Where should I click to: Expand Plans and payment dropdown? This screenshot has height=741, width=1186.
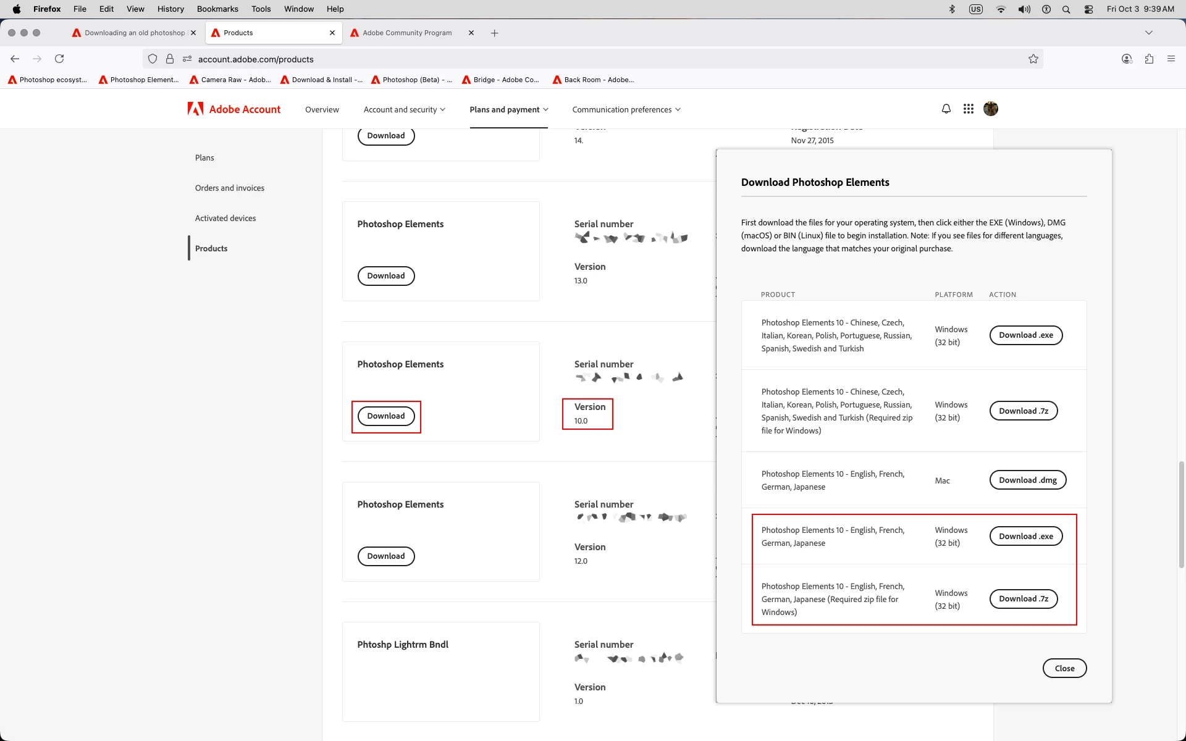(x=508, y=109)
